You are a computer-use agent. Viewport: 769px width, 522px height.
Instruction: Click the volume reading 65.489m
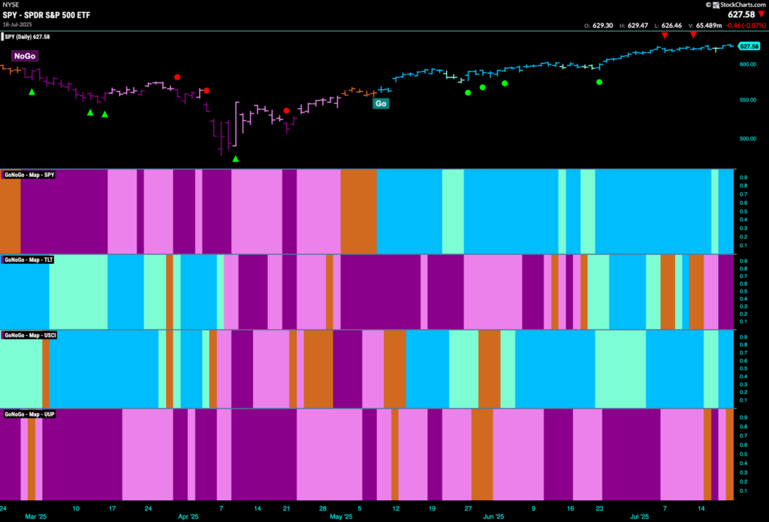(709, 25)
